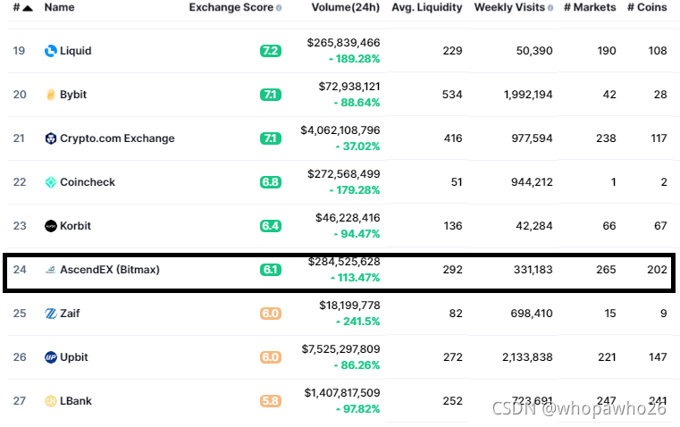
Task: Click the 179.28% change value
Action: [x=357, y=190]
